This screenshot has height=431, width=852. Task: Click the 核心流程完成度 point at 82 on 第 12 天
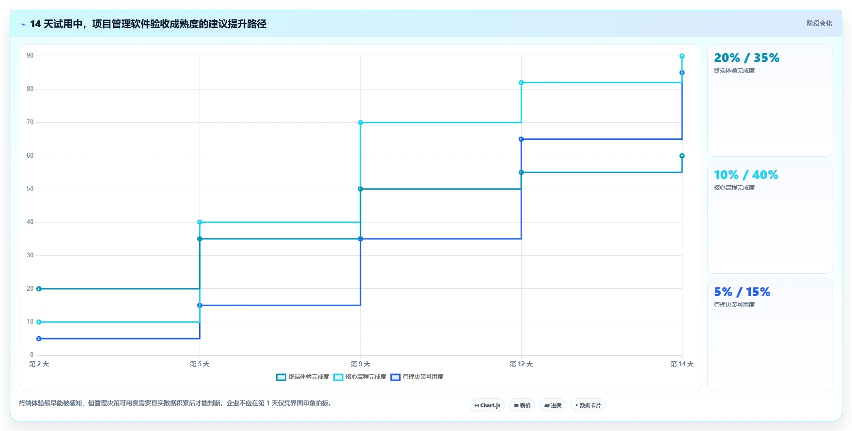(x=521, y=83)
